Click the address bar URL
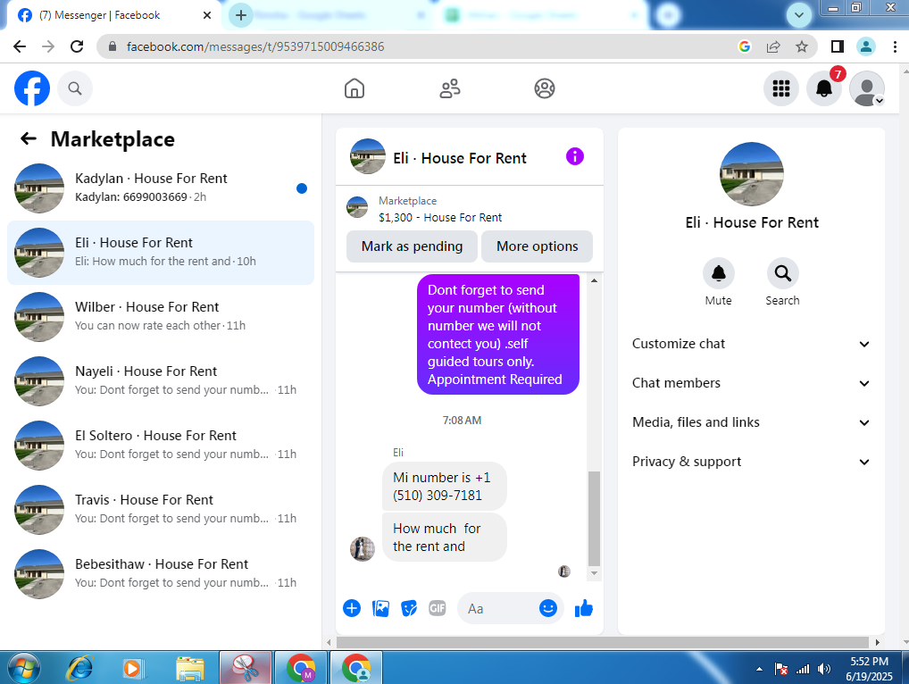909x684 pixels. pyautogui.click(x=255, y=46)
